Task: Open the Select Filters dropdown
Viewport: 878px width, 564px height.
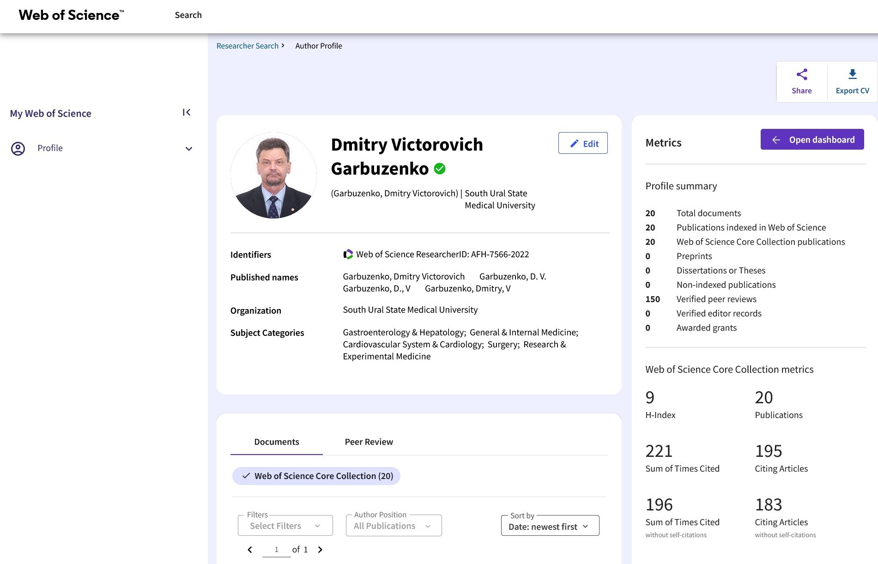Action: coord(285,526)
